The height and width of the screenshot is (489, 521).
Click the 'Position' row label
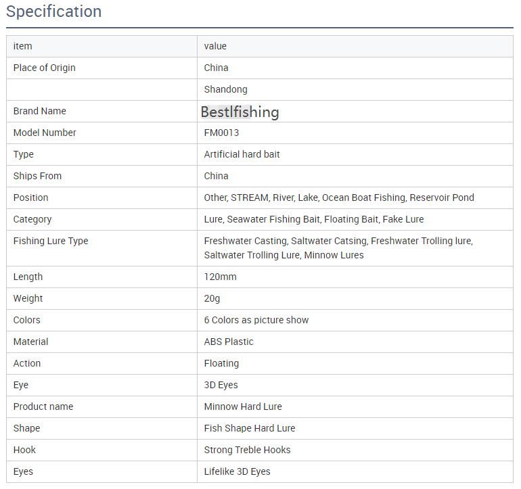[x=30, y=197]
